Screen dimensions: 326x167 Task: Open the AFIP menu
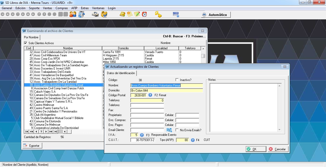tap(74, 8)
